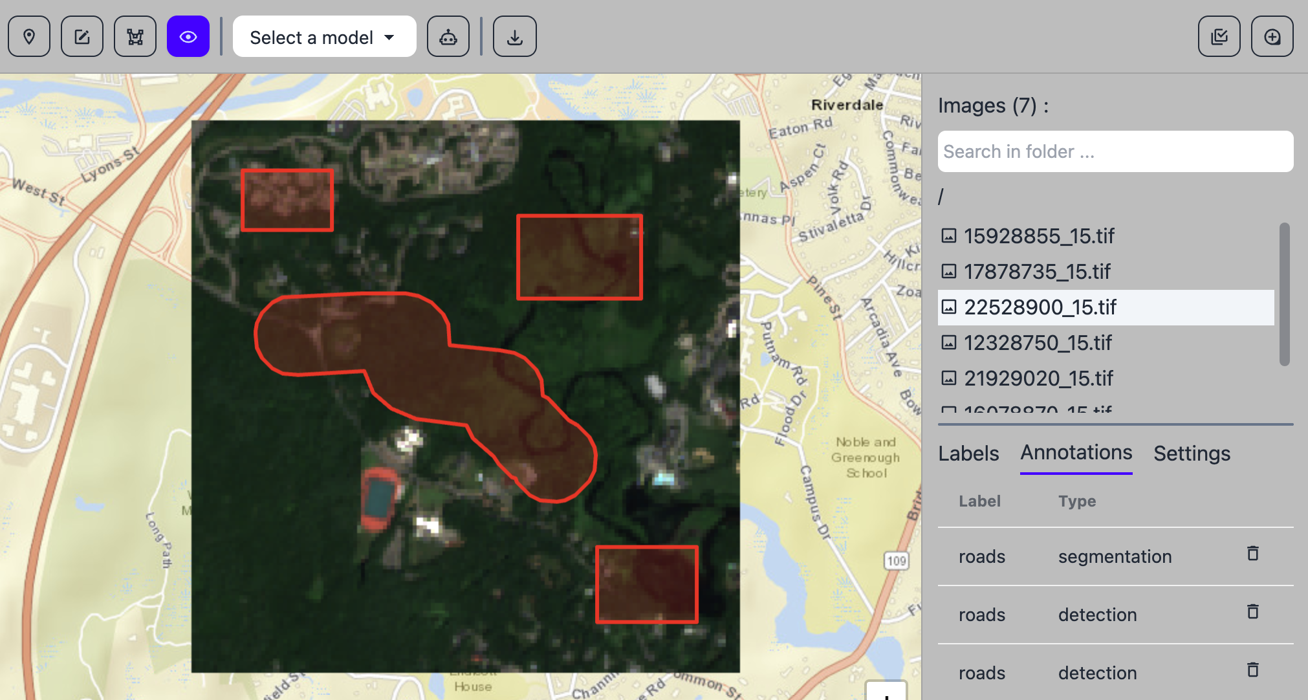Click the root folder slash path
The height and width of the screenshot is (700, 1308).
coord(941,197)
